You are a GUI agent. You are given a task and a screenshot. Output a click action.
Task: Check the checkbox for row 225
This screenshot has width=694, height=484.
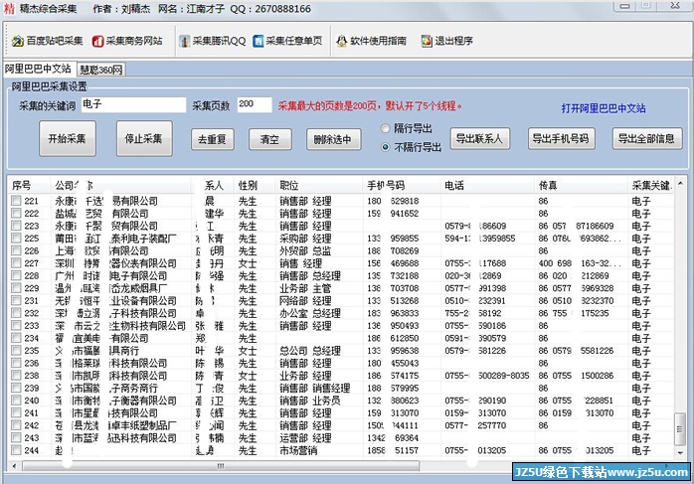[16, 239]
